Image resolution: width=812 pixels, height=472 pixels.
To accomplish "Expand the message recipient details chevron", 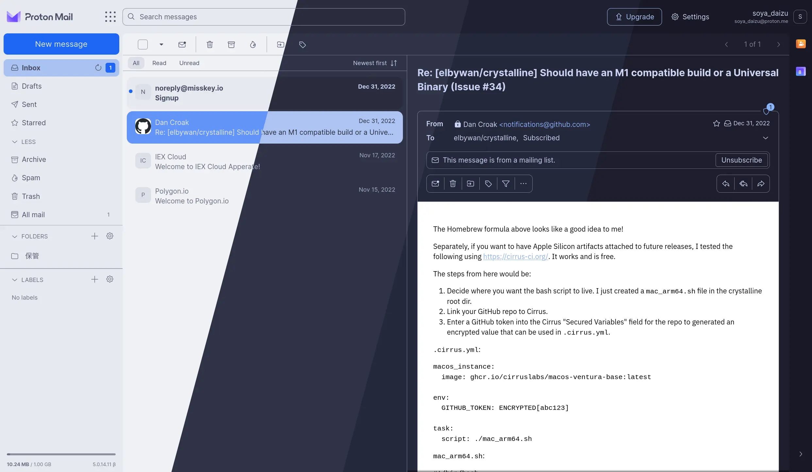I will (x=765, y=138).
